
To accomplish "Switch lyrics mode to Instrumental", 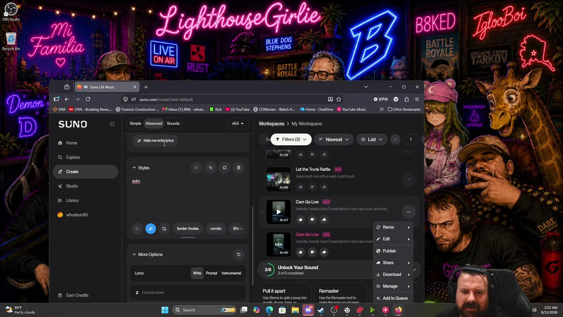I will point(231,273).
